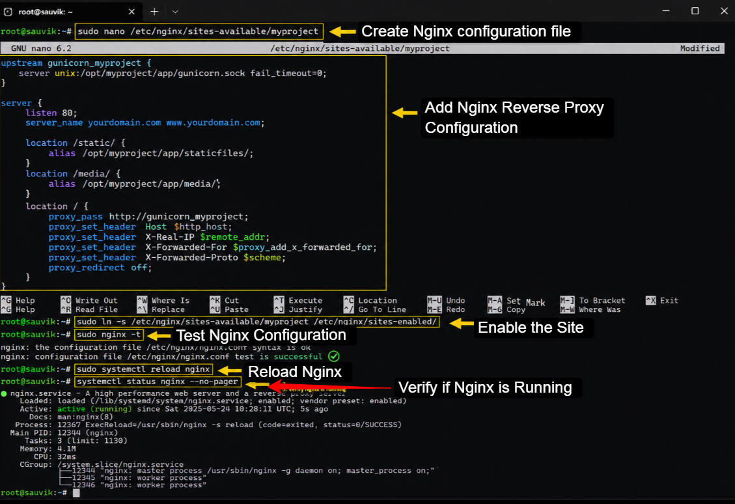Click the 'Loaded: loaded' nginx.service line
This screenshot has width=735, height=504.
(x=213, y=401)
